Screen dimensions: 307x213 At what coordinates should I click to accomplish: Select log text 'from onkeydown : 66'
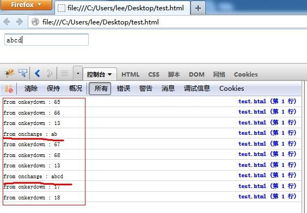[32, 113]
